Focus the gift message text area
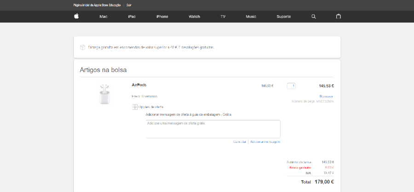Viewport: 414px width, 192px height. pos(213,129)
